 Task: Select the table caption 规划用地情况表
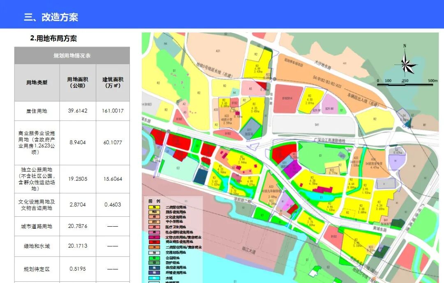[72, 56]
